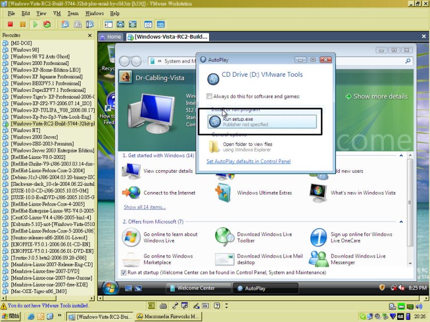
Task: Click Show more details
Action: pos(377,97)
